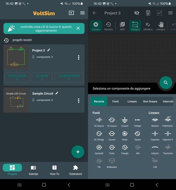Viewport: 176px width, 190px height.
Task: Search components with the magnifier button
Action: click(166, 83)
